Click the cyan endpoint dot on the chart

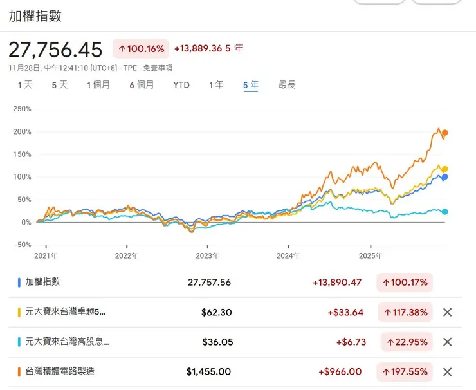(x=444, y=212)
